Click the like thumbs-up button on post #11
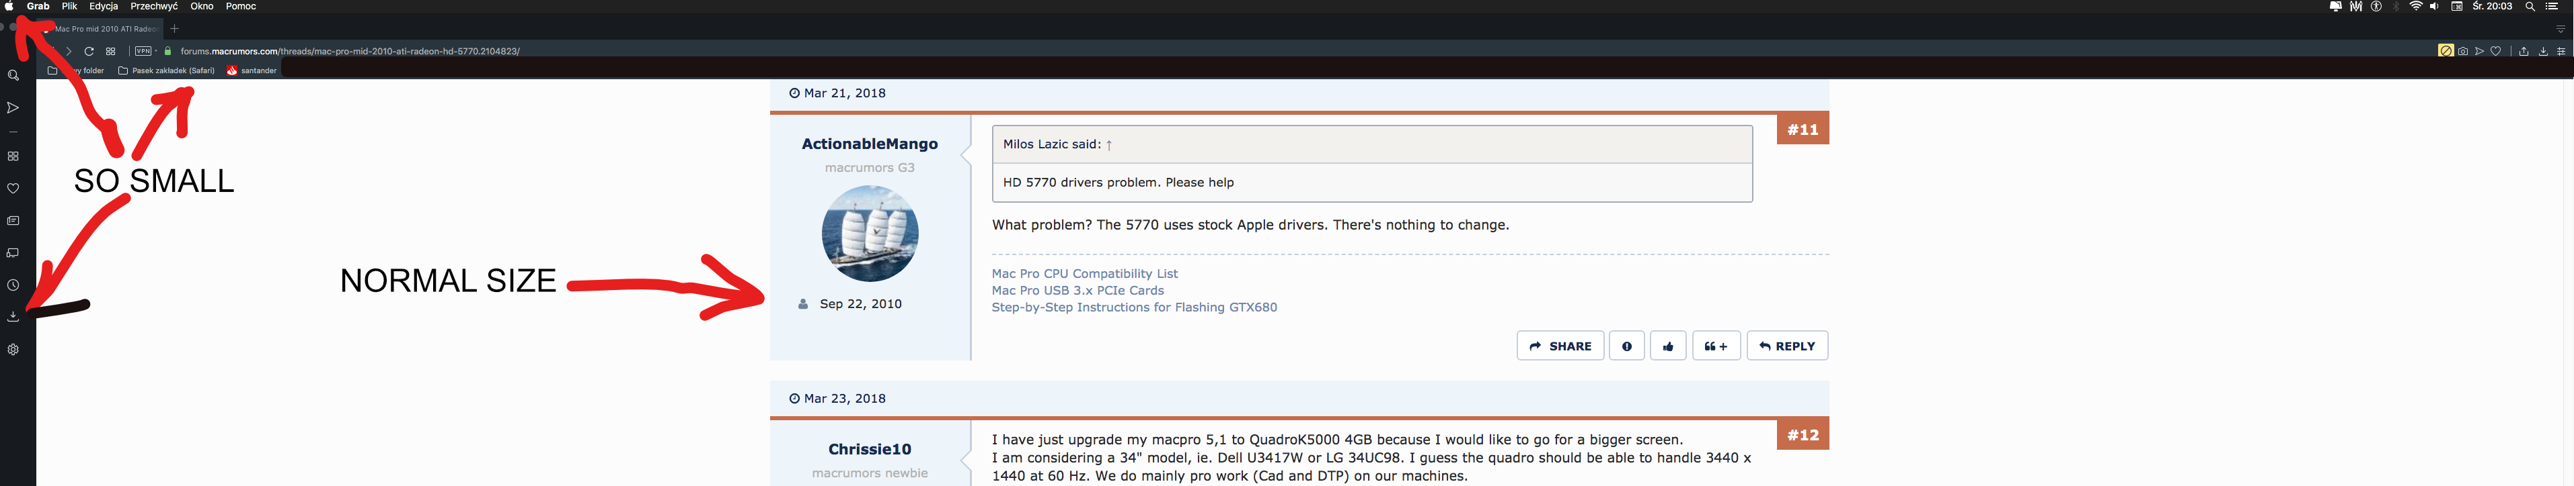Viewport: 2574px width, 486px height. tap(1668, 346)
